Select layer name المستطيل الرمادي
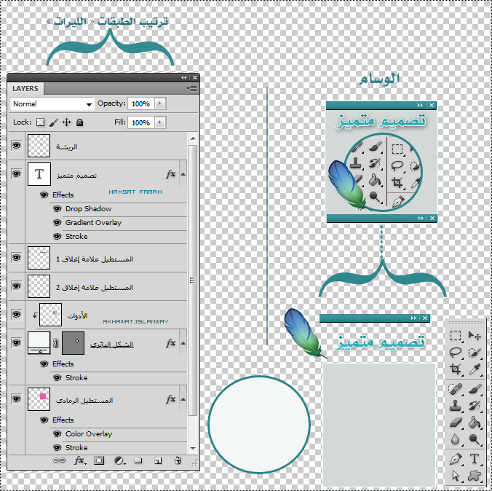 coord(84,400)
